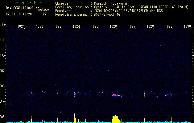
Task: Select the A504HB(yagi 4el) antenna text
Action: coord(109,14)
